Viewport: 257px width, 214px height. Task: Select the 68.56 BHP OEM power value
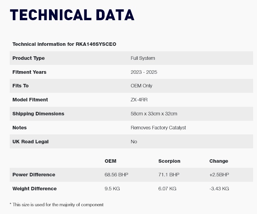point(116,175)
